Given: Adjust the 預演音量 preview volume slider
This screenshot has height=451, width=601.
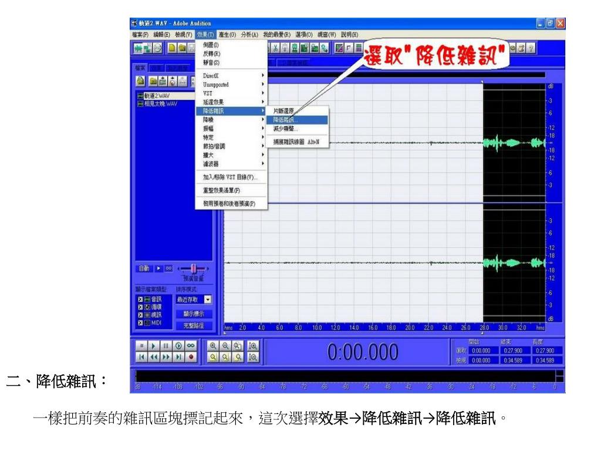Looking at the screenshot, I should 194,268.
